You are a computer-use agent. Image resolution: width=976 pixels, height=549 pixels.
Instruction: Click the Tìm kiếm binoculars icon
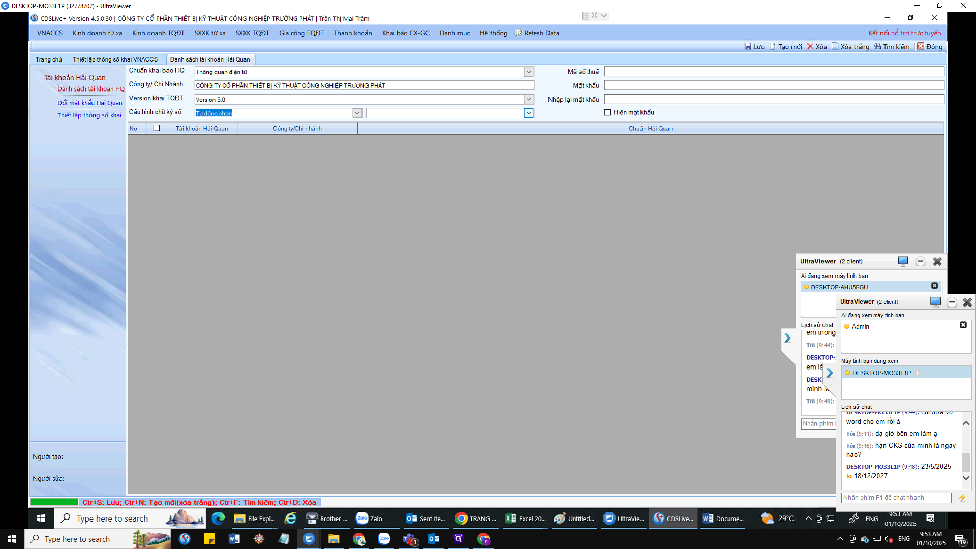point(877,46)
